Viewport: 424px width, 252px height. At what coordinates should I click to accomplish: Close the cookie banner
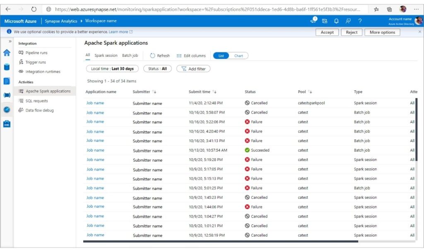[x=420, y=31]
